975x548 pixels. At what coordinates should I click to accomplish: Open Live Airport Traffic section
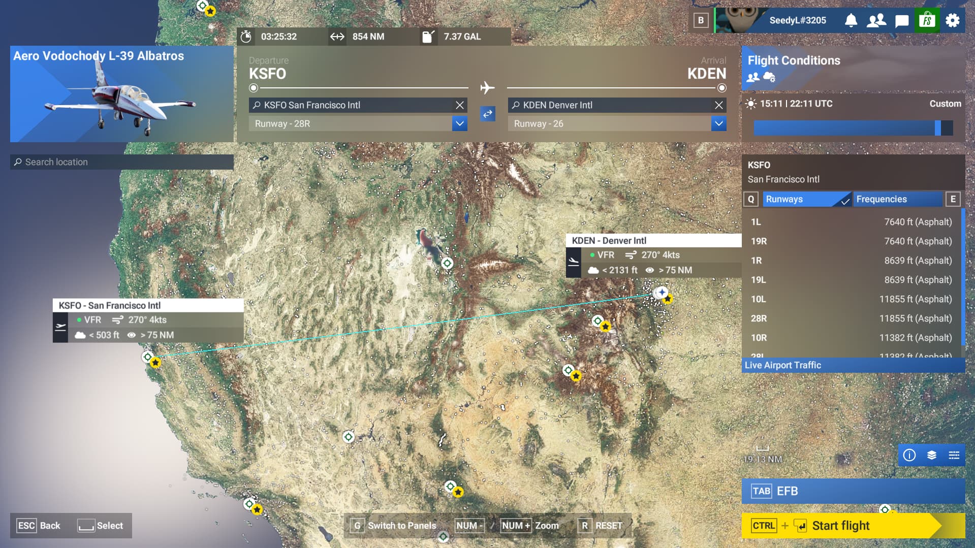coord(853,365)
